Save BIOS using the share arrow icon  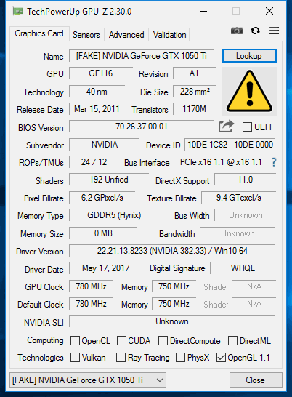226,126
